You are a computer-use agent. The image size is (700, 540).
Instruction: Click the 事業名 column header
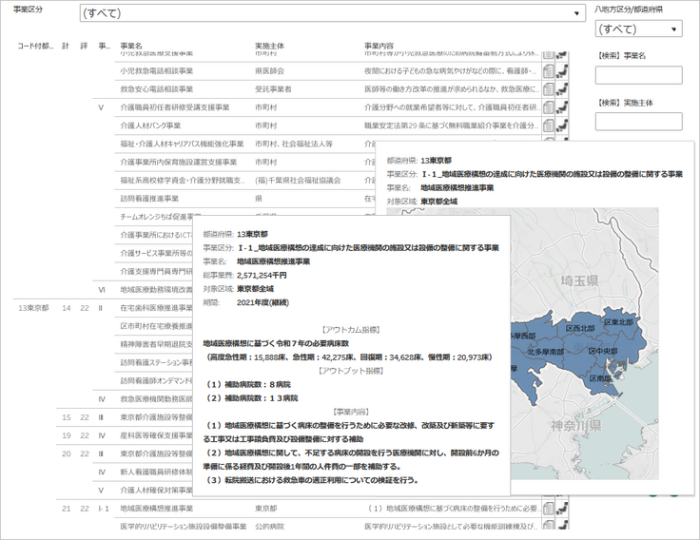(131, 46)
